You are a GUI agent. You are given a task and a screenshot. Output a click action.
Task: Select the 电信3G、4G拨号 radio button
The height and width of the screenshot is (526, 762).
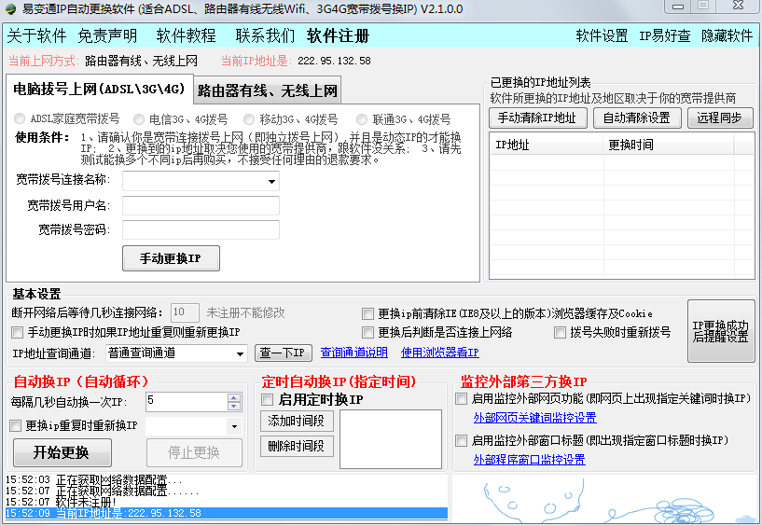click(139, 118)
